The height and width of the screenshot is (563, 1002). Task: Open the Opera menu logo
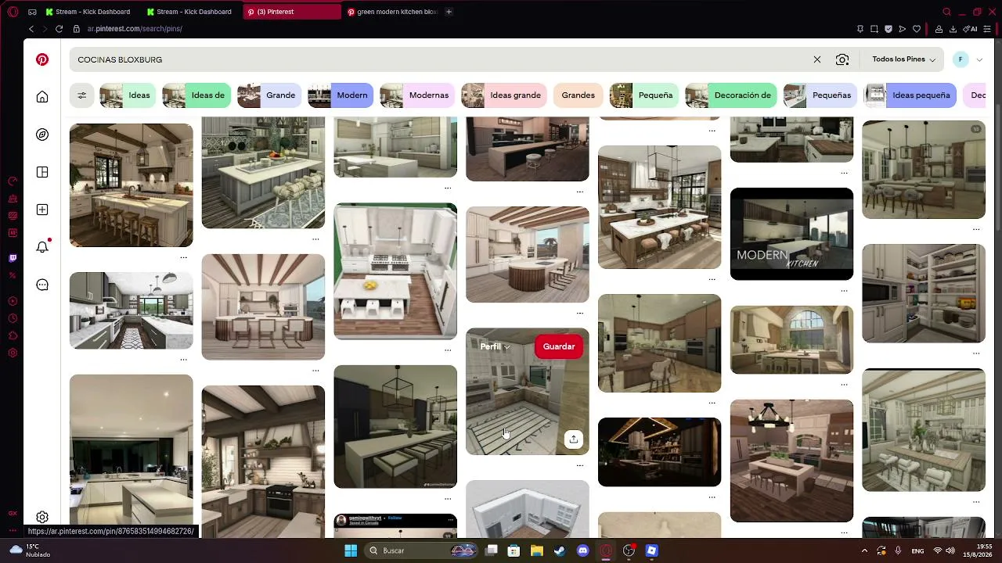coord(13,12)
